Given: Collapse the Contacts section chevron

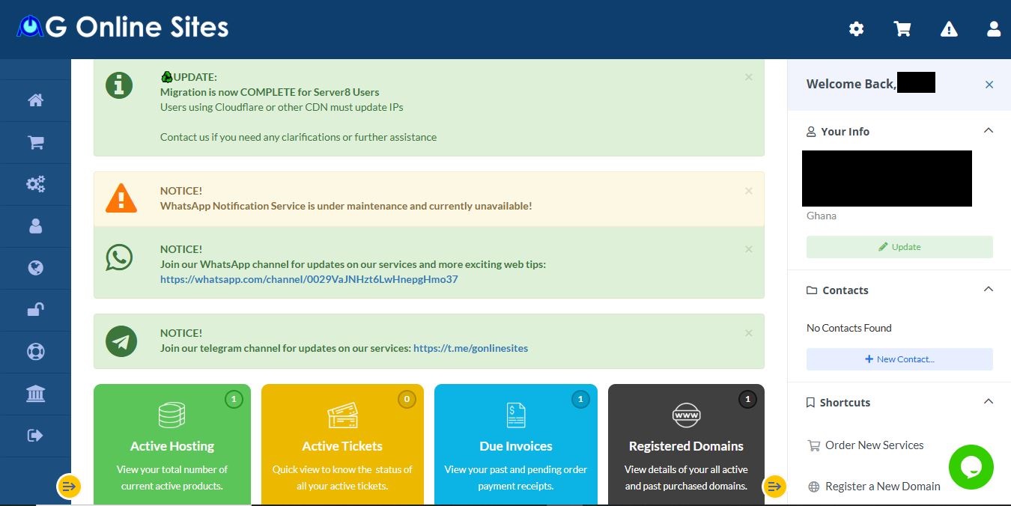Looking at the screenshot, I should [x=989, y=290].
